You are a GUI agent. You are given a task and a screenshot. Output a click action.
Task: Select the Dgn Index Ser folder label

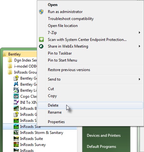25,60
